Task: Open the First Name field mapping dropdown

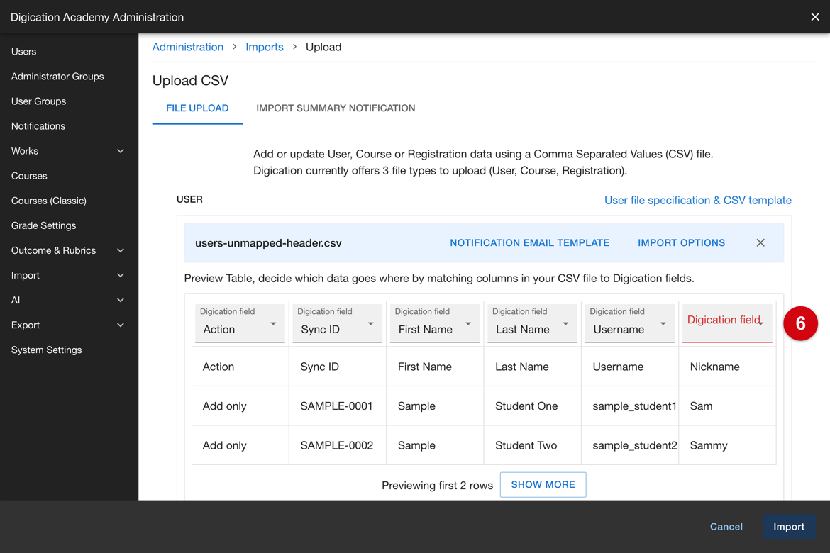Action: click(x=435, y=323)
